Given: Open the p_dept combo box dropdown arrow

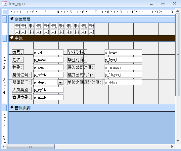Looking at the screenshot, I should (60, 82).
